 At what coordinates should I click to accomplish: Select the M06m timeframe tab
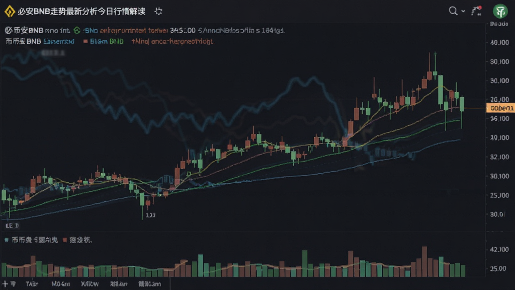(x=61, y=284)
